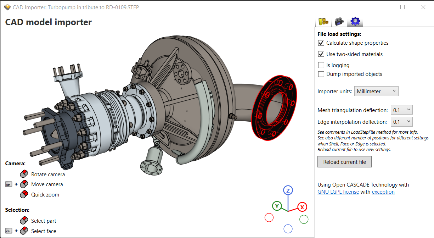Click the Move camera mouse icon

24,184
